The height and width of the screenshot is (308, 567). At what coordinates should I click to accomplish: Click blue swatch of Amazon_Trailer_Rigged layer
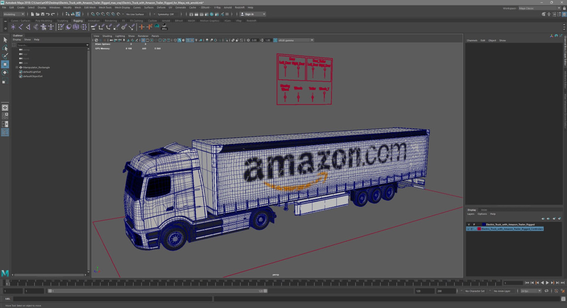(x=483, y=225)
